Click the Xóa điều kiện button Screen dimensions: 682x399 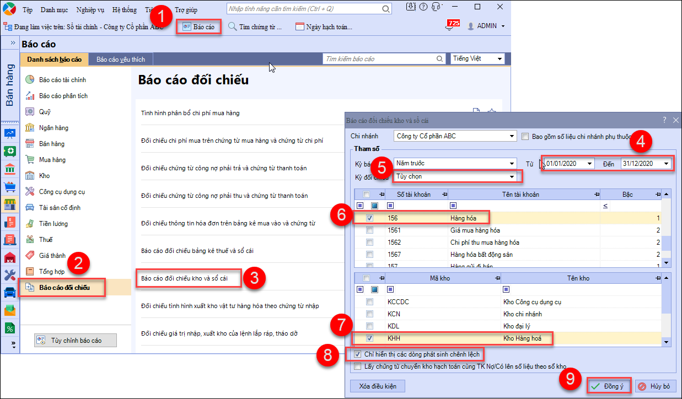point(378,386)
